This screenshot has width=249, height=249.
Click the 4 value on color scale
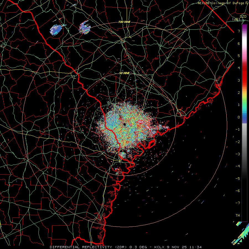click(x=239, y=68)
